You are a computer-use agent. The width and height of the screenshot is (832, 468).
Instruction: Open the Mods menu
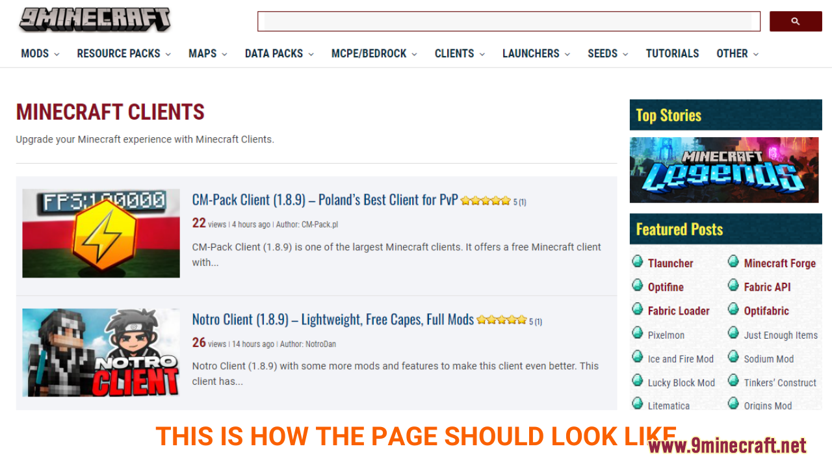pyautogui.click(x=40, y=53)
